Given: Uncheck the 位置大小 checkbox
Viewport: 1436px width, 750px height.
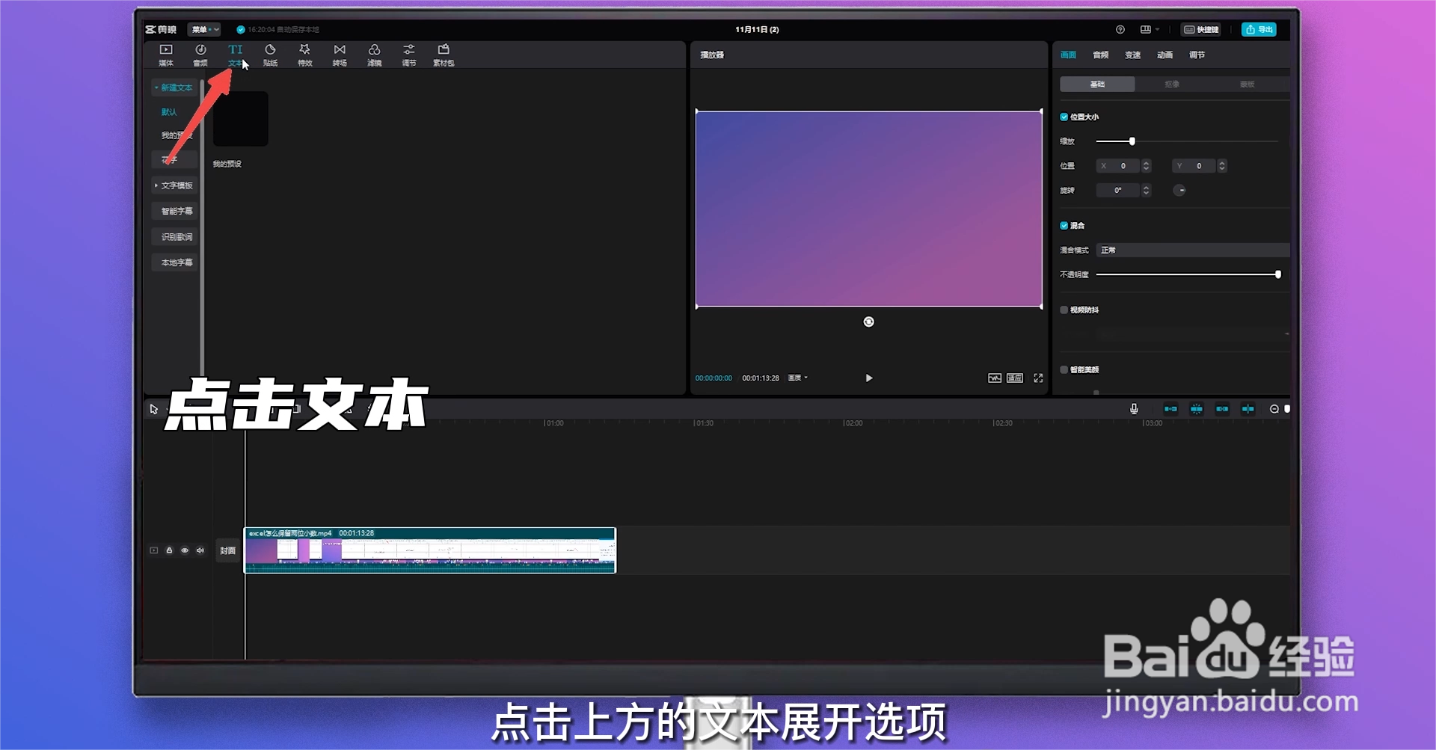Looking at the screenshot, I should [x=1064, y=117].
